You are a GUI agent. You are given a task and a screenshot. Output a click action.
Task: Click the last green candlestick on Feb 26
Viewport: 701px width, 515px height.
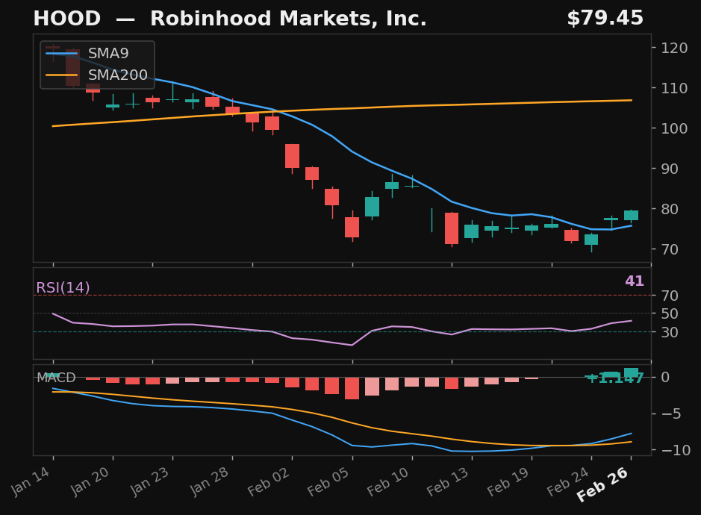(x=632, y=216)
